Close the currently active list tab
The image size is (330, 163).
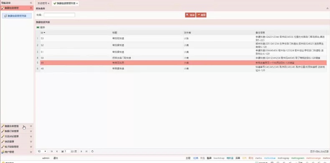(x=77, y=4)
